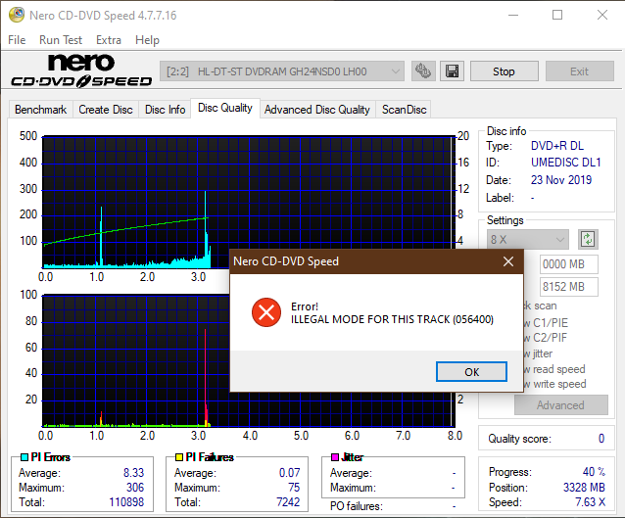Click the Exit button

(579, 71)
